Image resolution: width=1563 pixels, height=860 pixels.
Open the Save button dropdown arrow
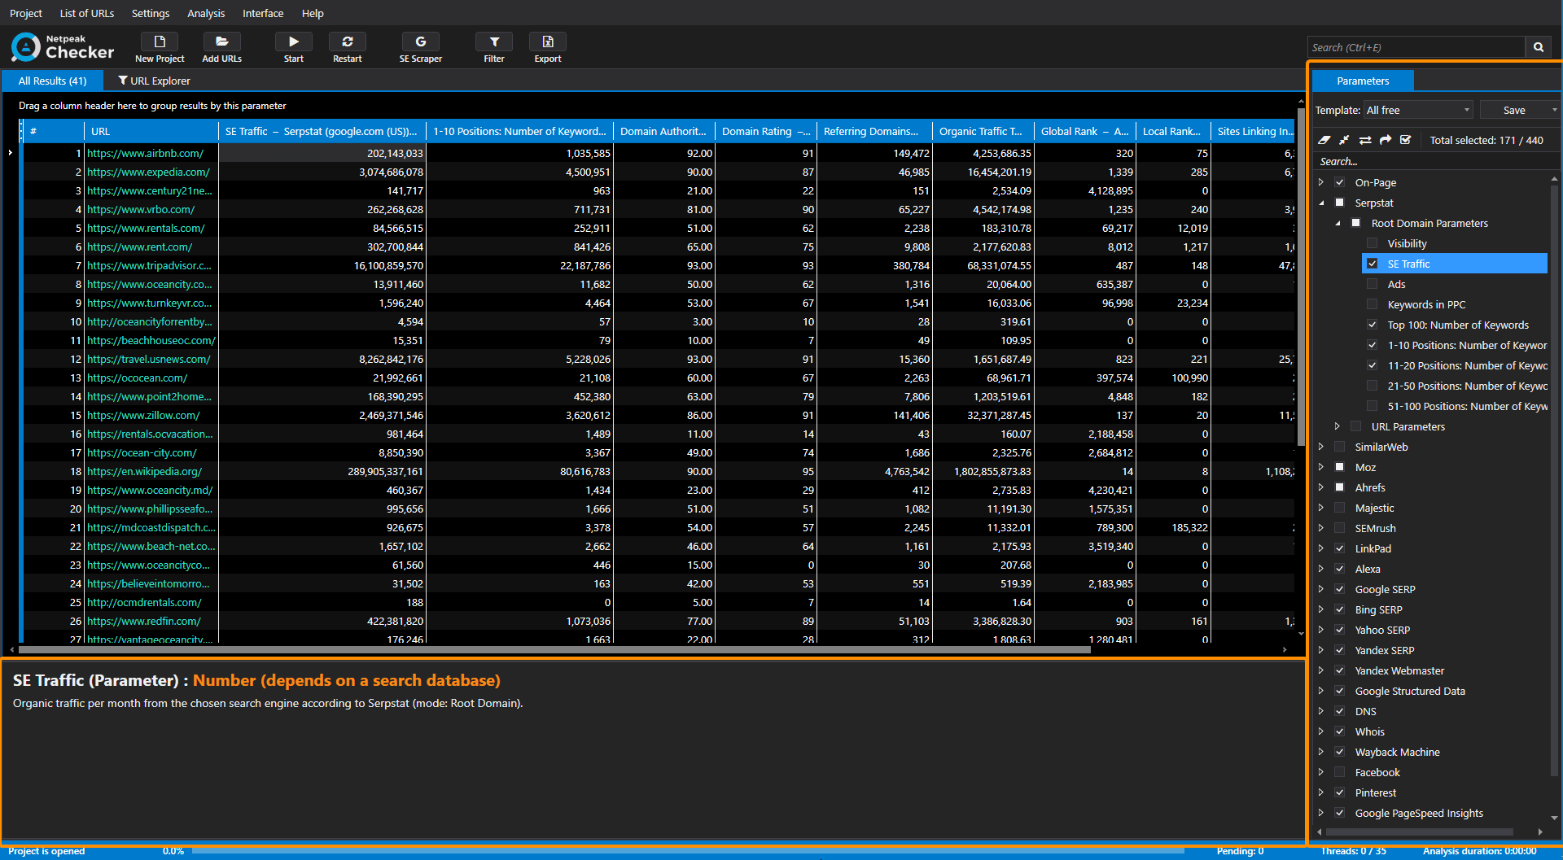point(1554,110)
